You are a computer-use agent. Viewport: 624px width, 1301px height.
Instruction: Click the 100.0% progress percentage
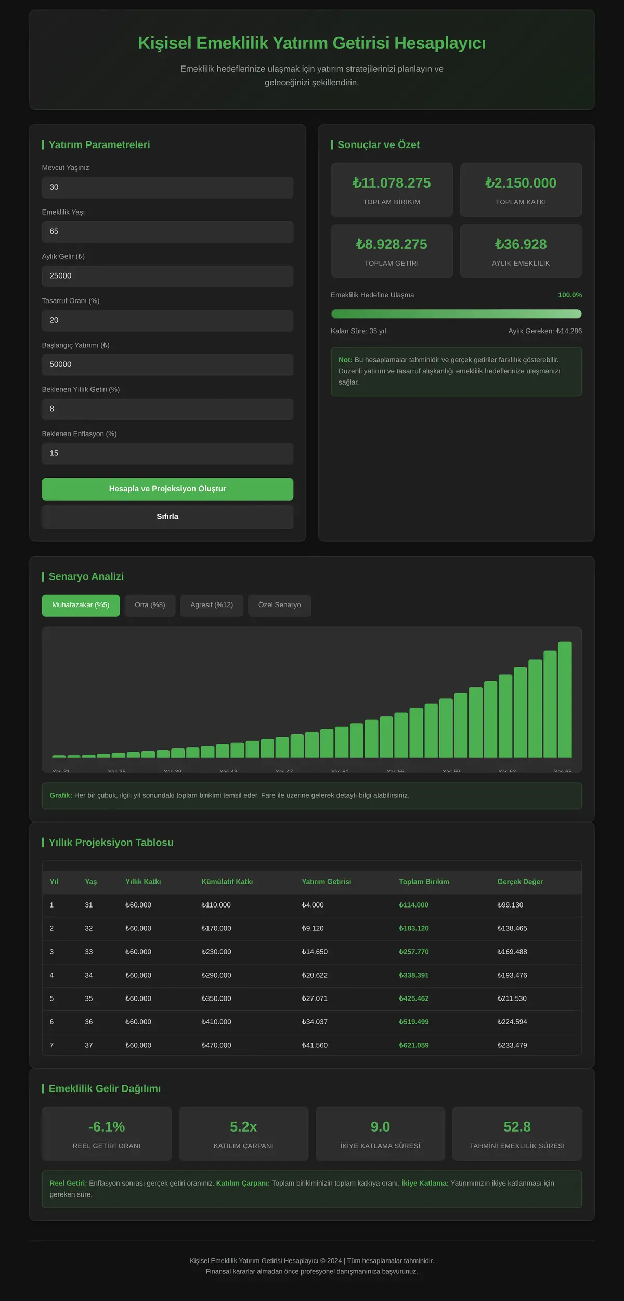[x=570, y=295]
